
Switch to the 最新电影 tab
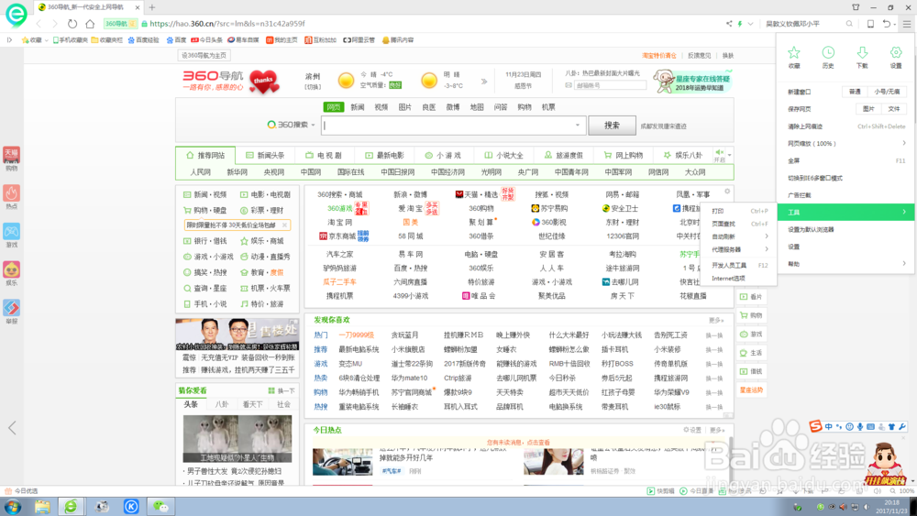(385, 156)
